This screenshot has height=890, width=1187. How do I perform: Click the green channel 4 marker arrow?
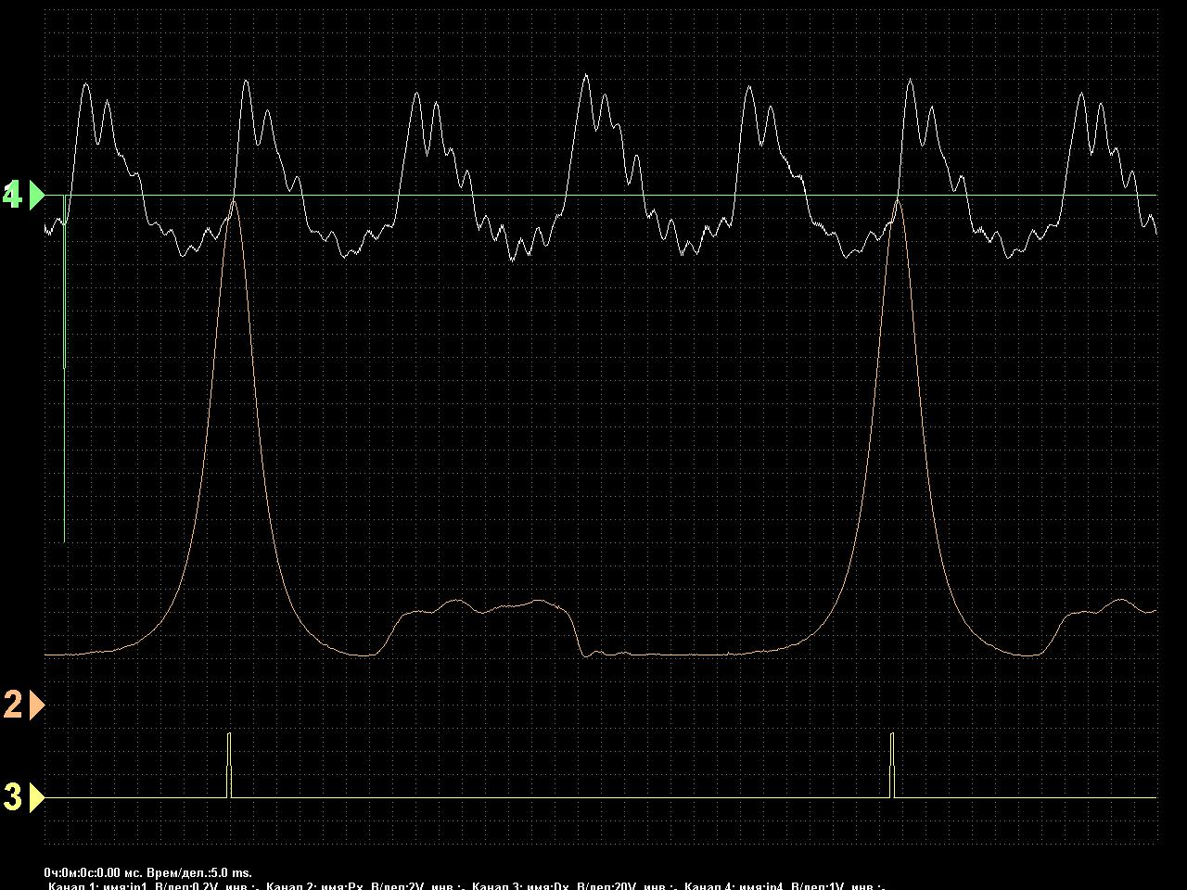[x=37, y=196]
